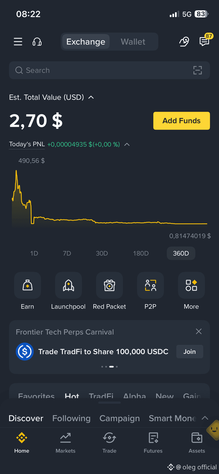
Task: Open the messages icon with badge 87
Action: point(204,41)
